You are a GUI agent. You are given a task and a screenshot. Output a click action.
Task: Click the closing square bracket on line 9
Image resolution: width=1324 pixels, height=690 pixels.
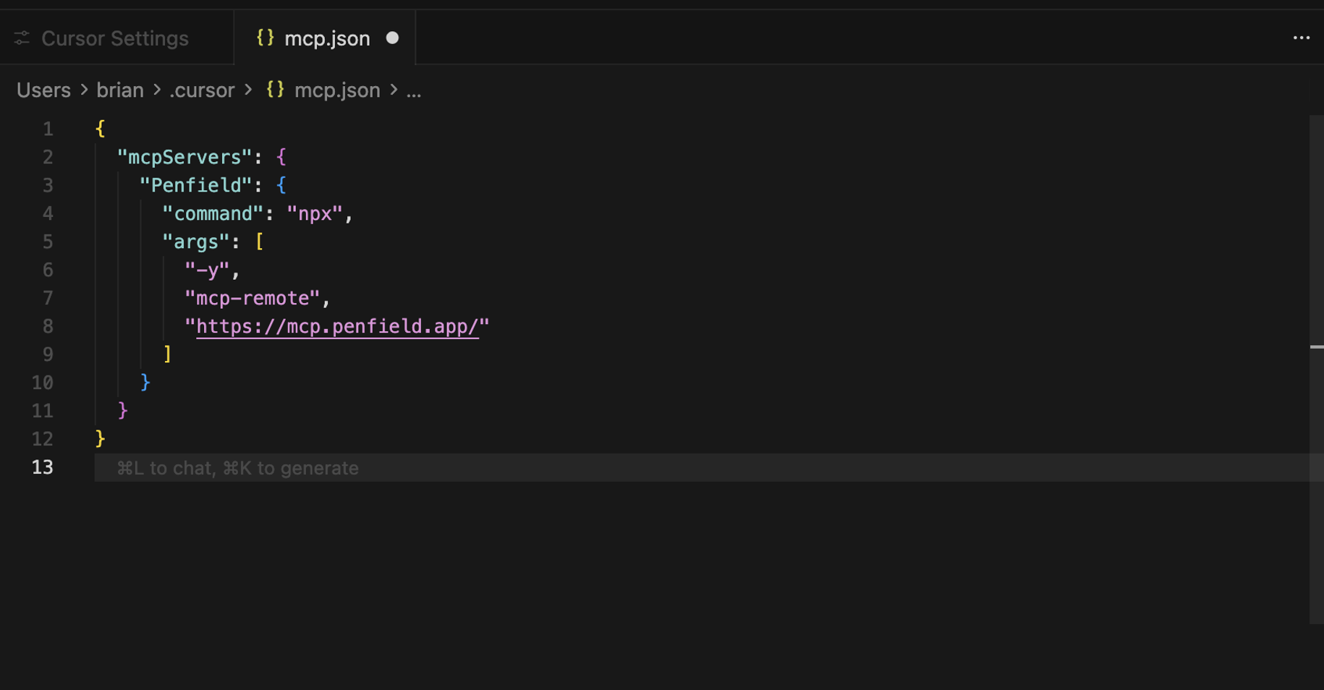pyautogui.click(x=167, y=354)
